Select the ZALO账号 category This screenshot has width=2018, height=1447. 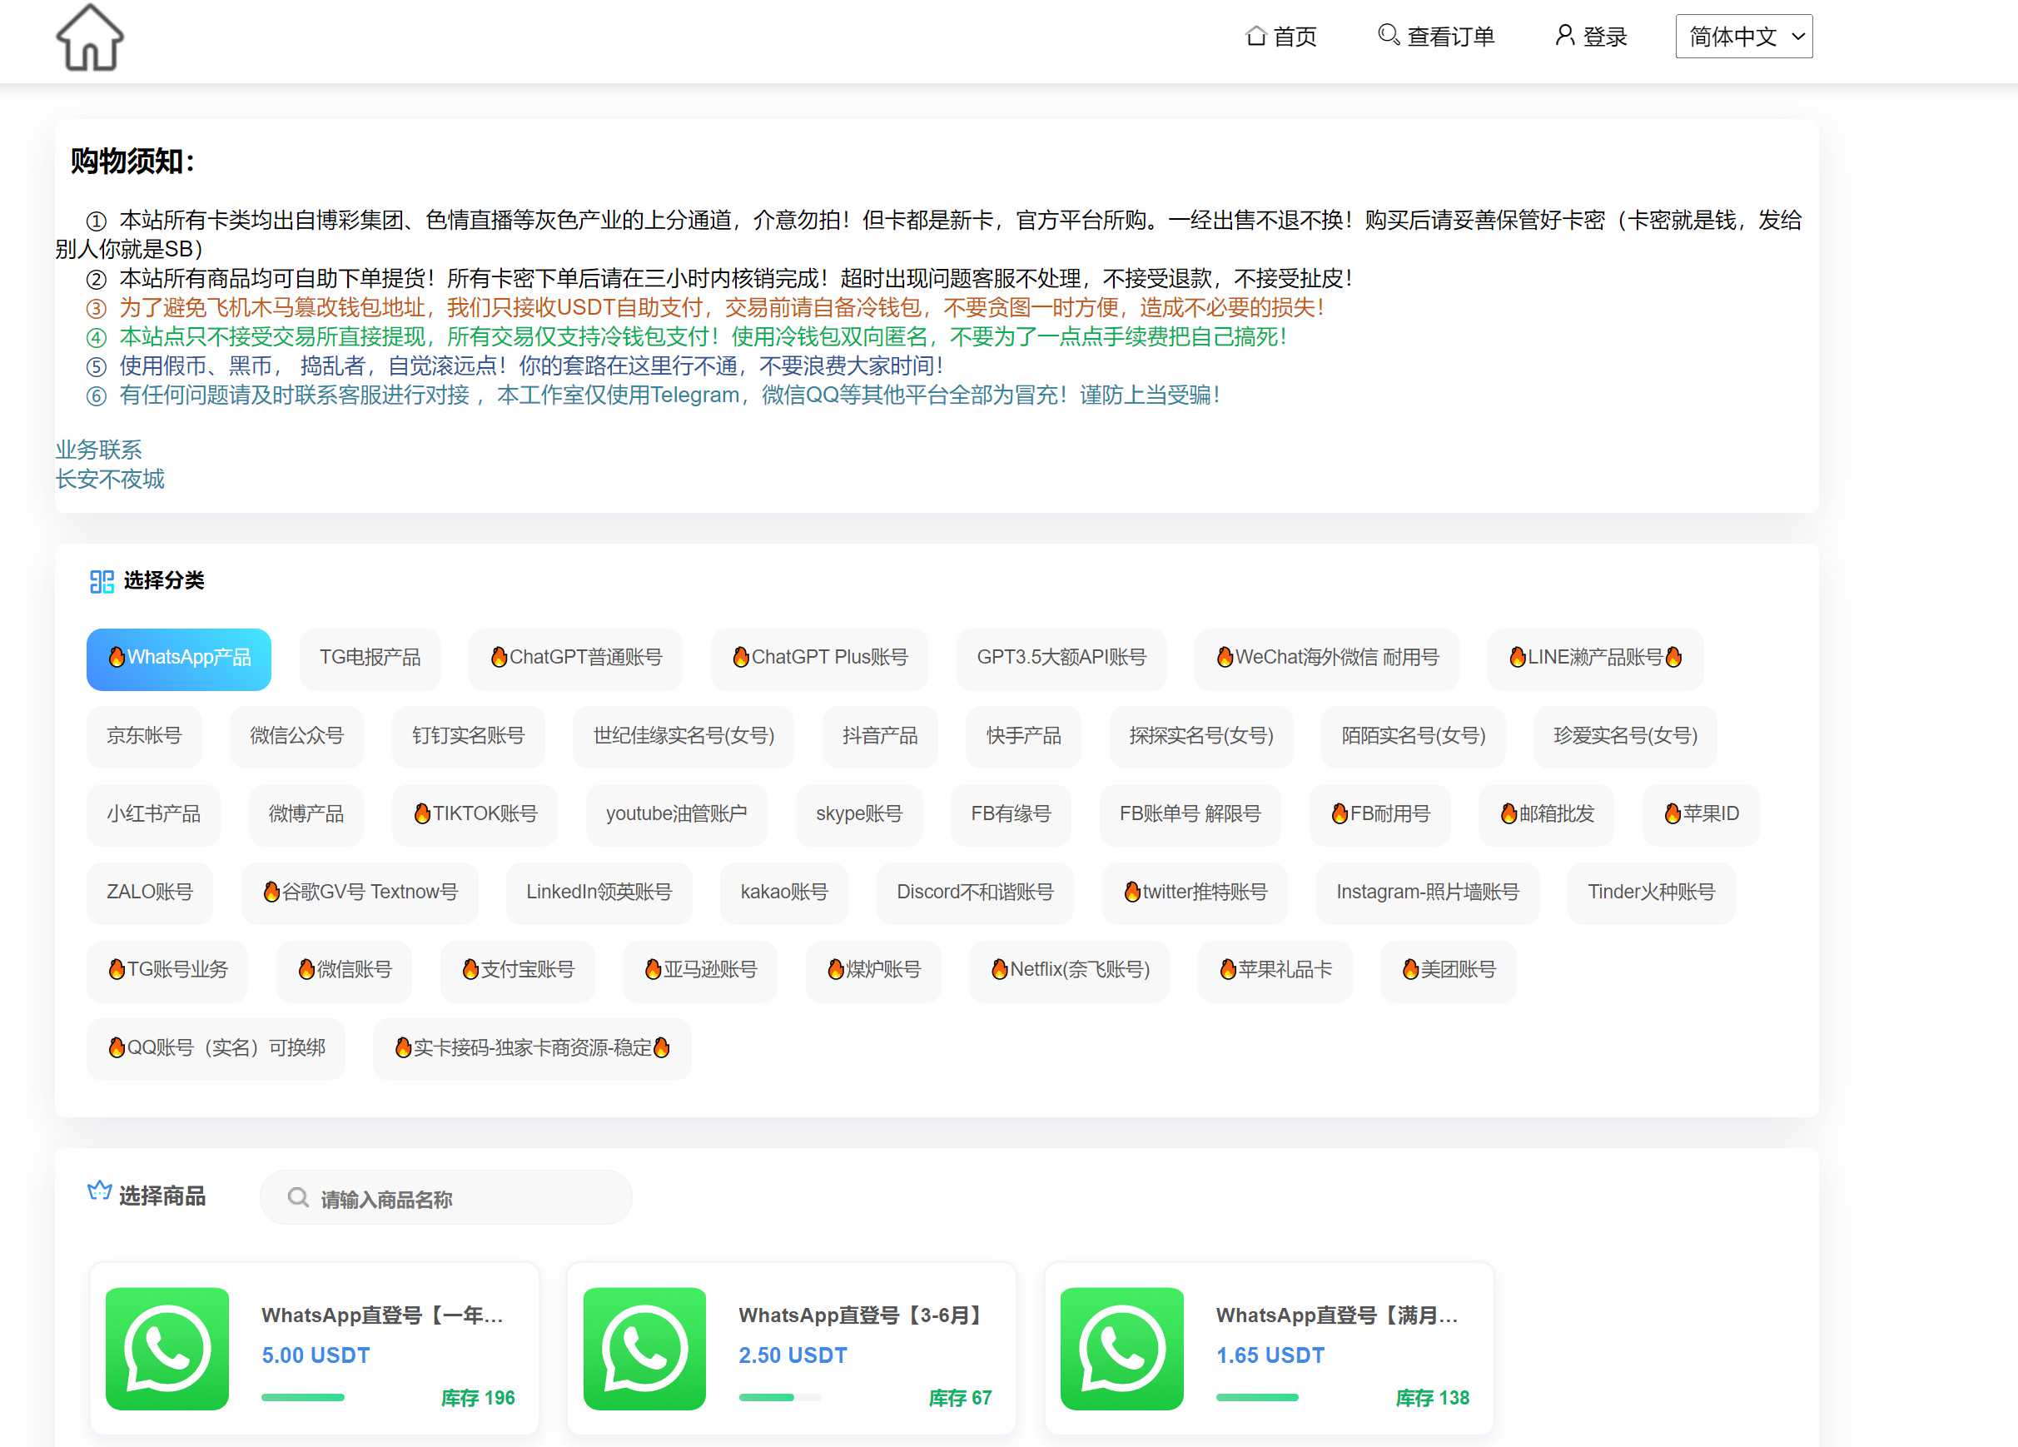coord(150,893)
